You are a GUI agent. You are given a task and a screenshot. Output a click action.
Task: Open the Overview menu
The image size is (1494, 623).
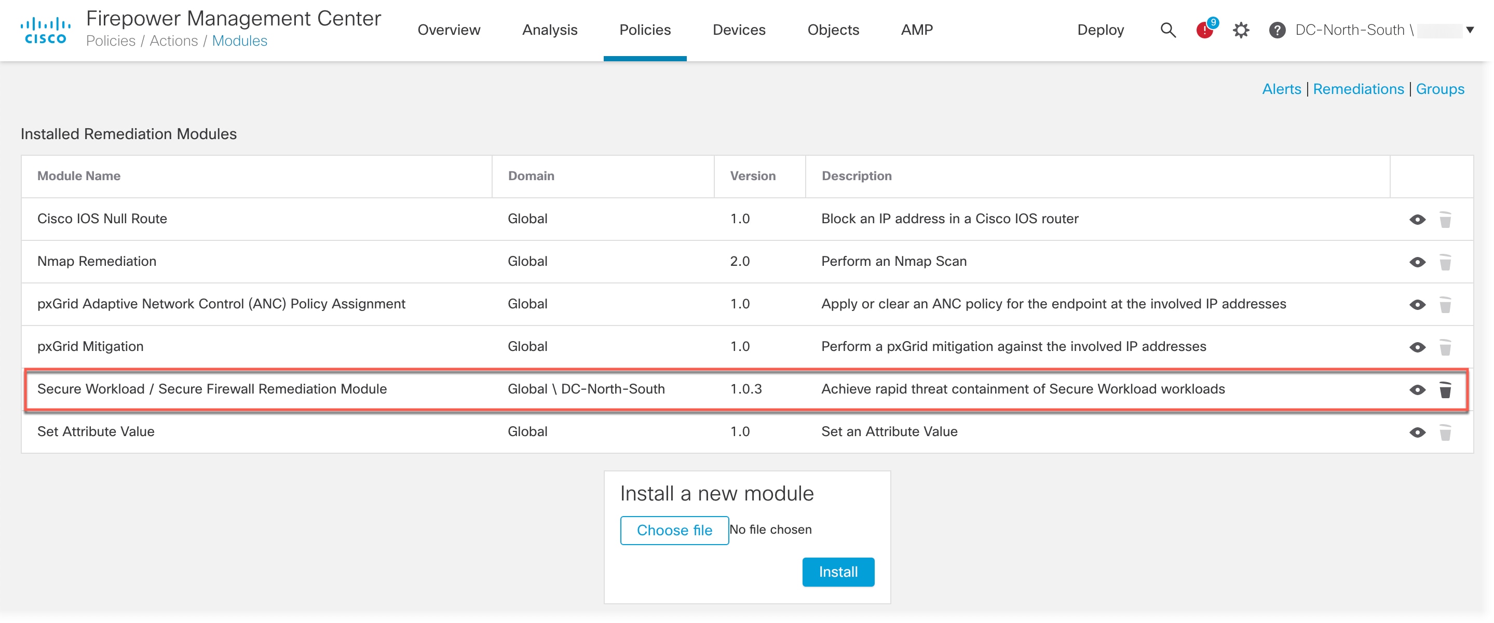(x=449, y=30)
